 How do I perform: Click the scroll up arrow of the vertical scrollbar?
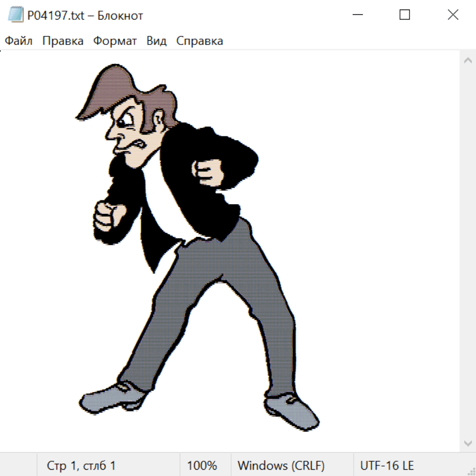468,60
